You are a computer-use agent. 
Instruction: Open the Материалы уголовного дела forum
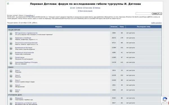tap(26, 103)
